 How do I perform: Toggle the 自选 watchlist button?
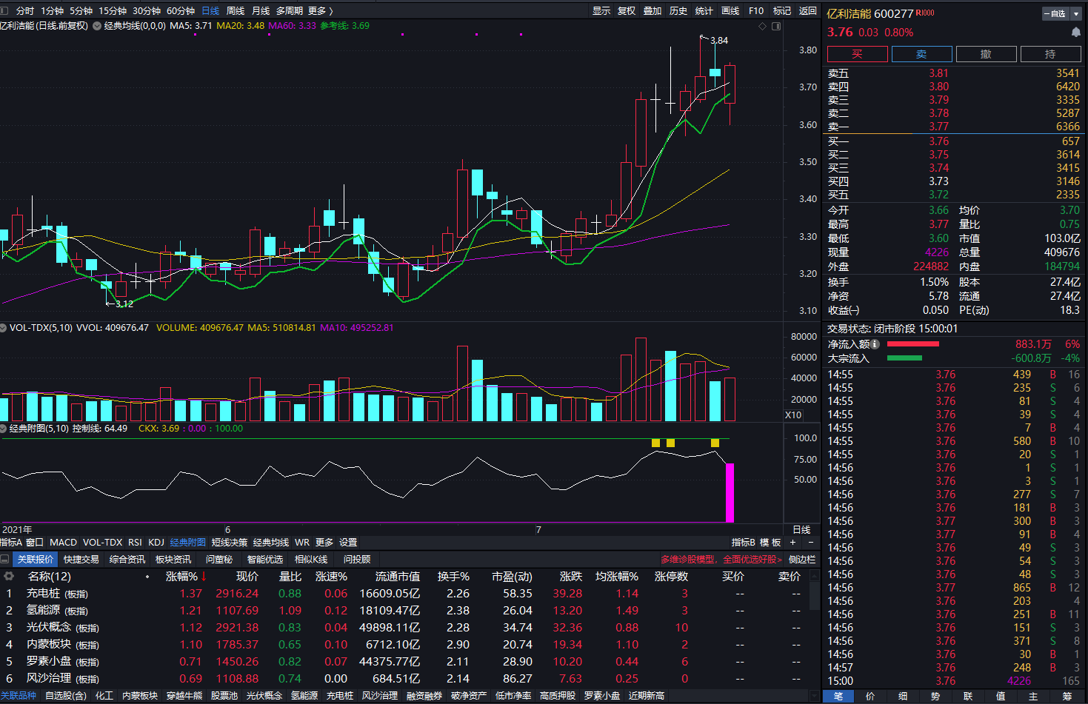click(x=1054, y=13)
